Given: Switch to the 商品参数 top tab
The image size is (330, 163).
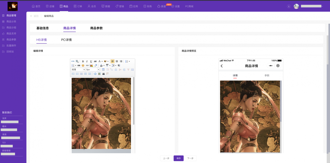Looking at the screenshot, I should pyautogui.click(x=96, y=28).
